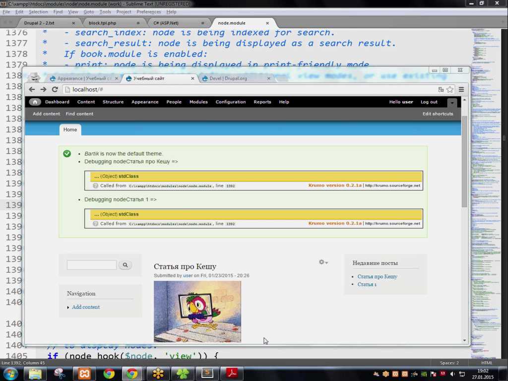Open Статья про Кешу in recent posts
The image size is (508, 381).
click(x=377, y=276)
